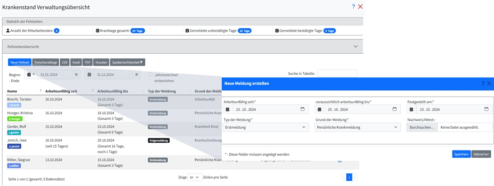Cancel dialog with Abbrechen
This screenshot has width=494, height=186.
click(x=481, y=154)
